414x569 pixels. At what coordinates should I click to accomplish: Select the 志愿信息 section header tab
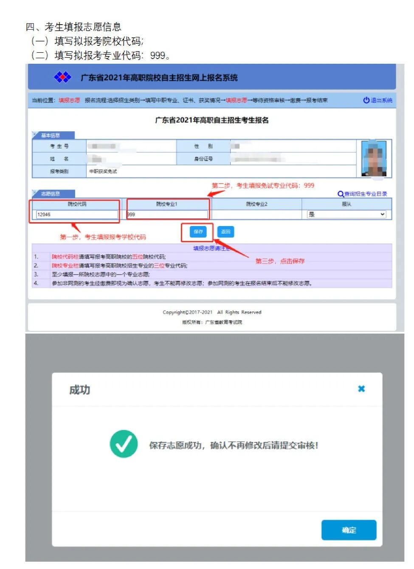54,193
